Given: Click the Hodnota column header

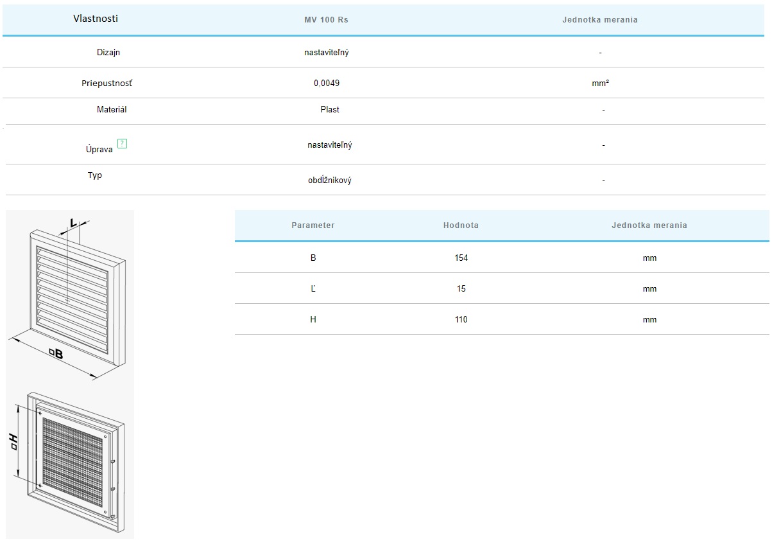Looking at the screenshot, I should (x=461, y=225).
